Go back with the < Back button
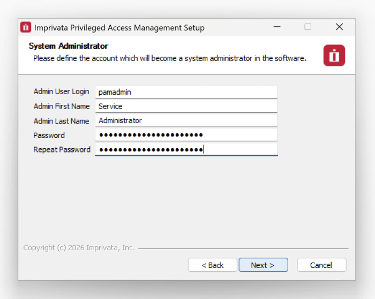 point(213,265)
